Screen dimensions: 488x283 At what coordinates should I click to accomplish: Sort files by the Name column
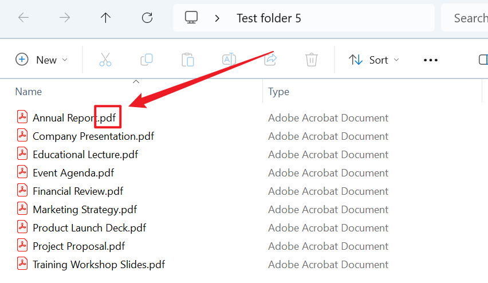[x=29, y=92]
